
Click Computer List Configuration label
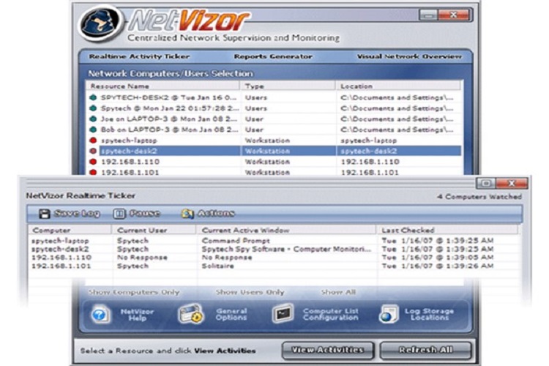pos(331,314)
